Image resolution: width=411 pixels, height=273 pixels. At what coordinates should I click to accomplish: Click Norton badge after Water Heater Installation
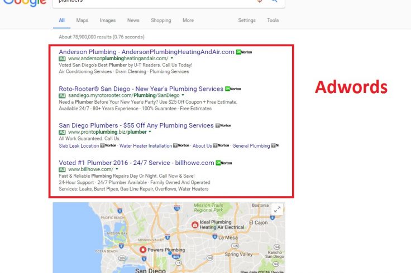[x=181, y=145]
